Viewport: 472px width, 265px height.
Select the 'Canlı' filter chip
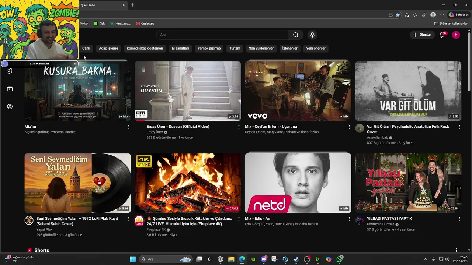(x=86, y=48)
